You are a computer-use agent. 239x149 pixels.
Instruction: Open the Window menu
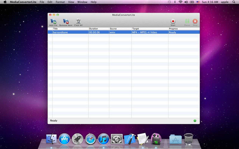(82, 2)
